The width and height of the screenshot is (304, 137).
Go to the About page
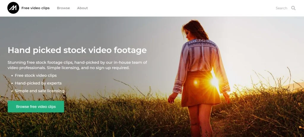[83, 8]
